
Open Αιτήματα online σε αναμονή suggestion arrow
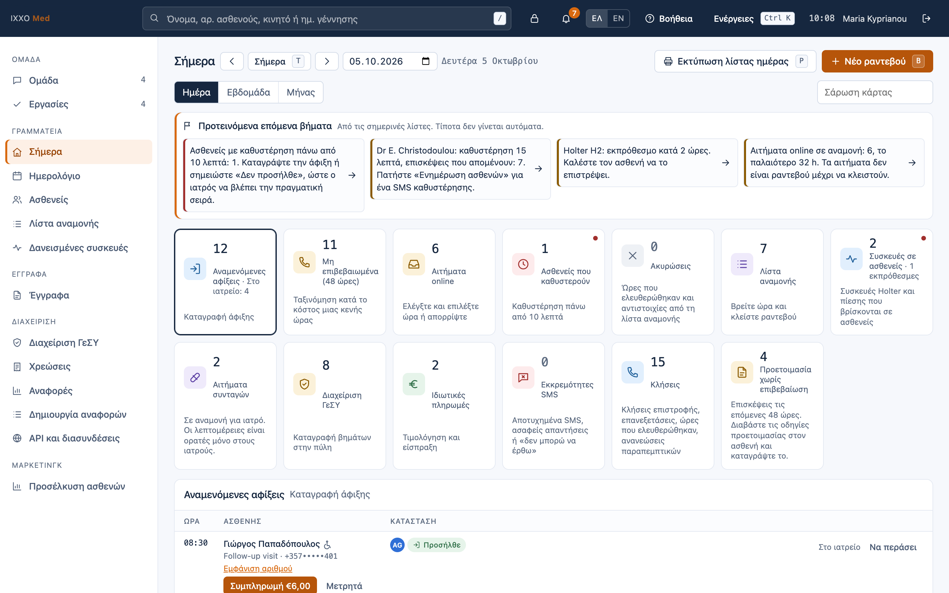pyautogui.click(x=912, y=163)
